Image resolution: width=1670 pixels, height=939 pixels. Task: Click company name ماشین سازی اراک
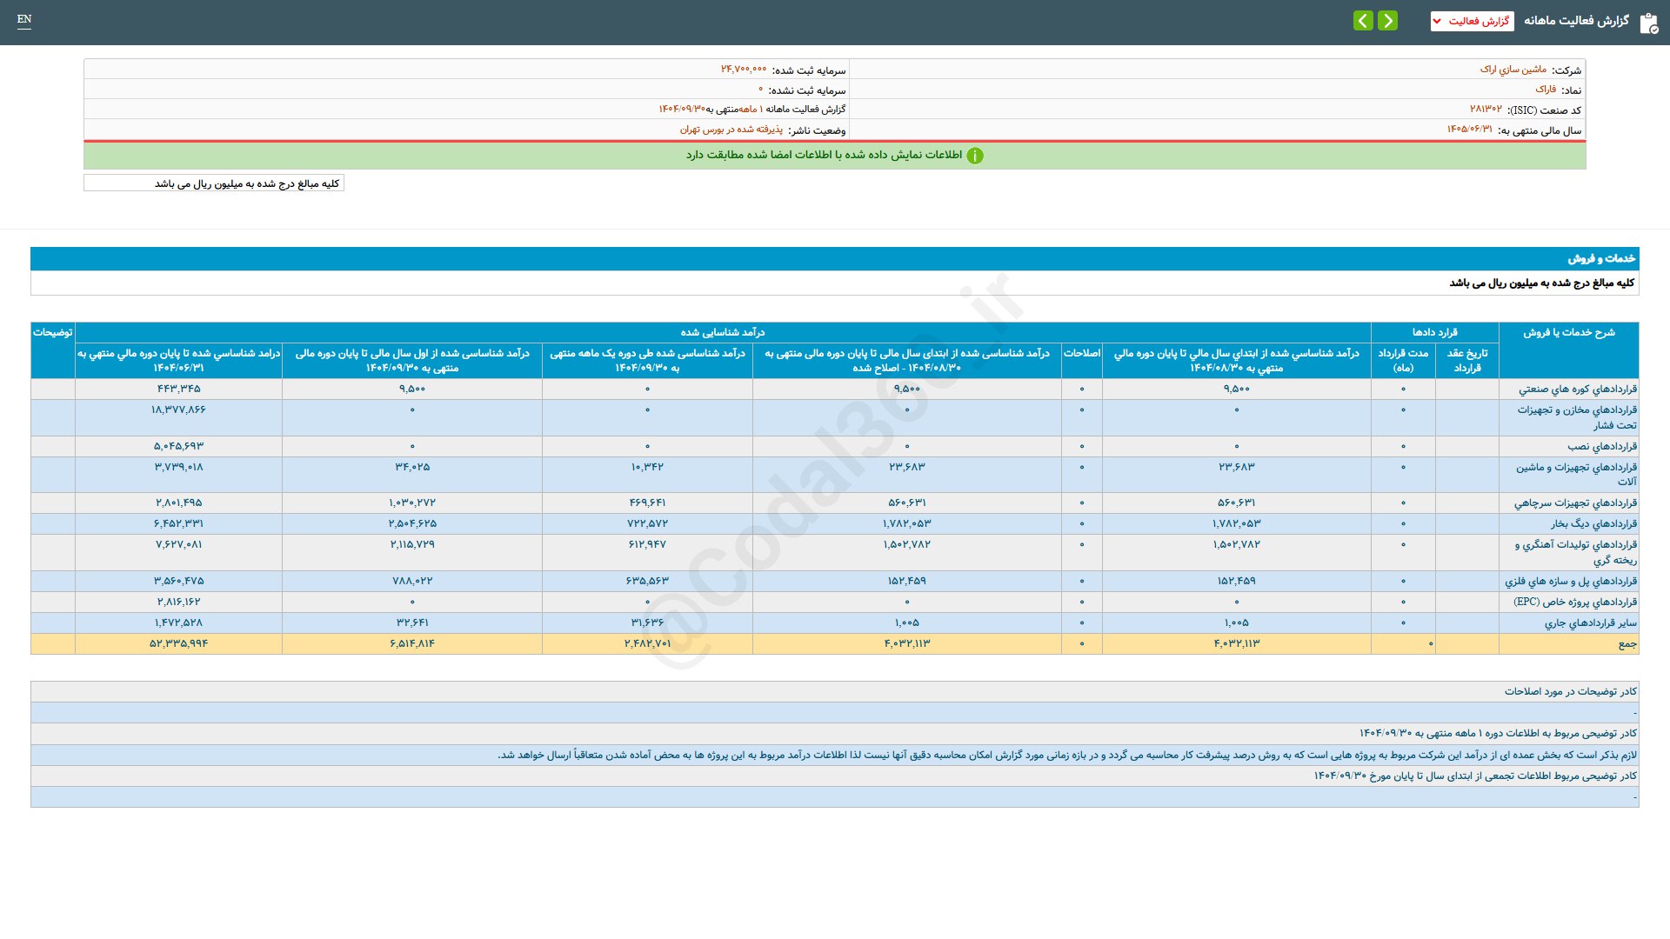click(1513, 70)
